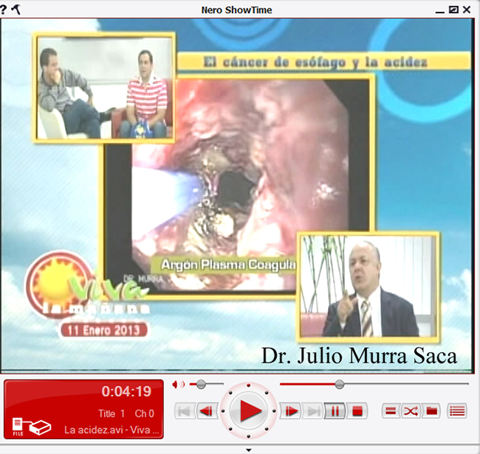The width and height of the screenshot is (480, 454).
Task: Pause the video playback
Action: point(335,411)
